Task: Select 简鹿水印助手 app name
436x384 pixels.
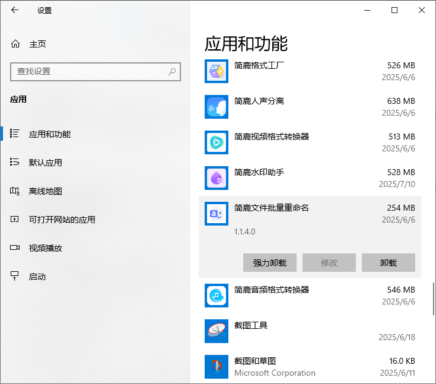Action: [x=259, y=172]
